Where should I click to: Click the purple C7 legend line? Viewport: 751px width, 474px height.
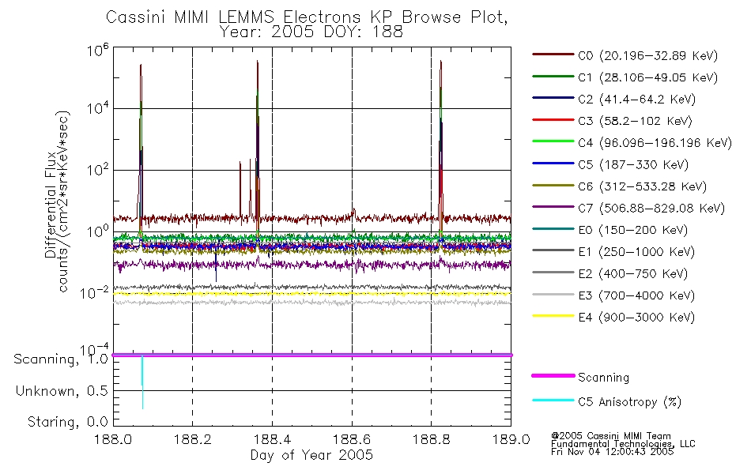tap(553, 207)
